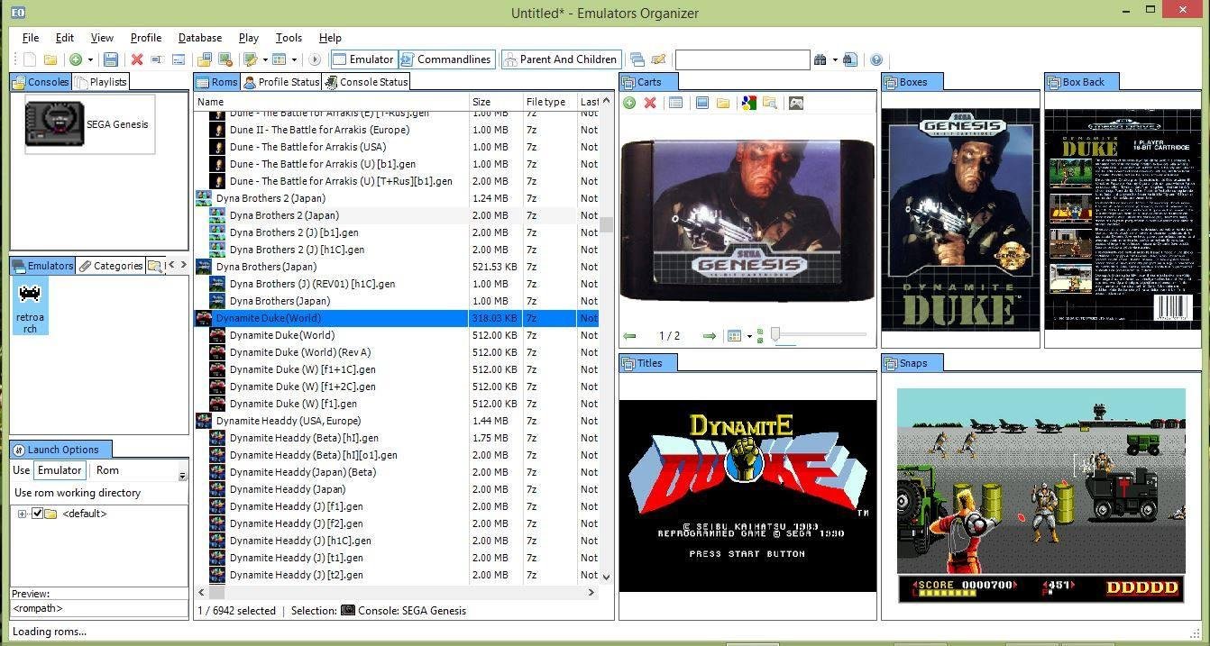Go to the next cart image
The height and width of the screenshot is (646, 1210).
[x=710, y=335]
